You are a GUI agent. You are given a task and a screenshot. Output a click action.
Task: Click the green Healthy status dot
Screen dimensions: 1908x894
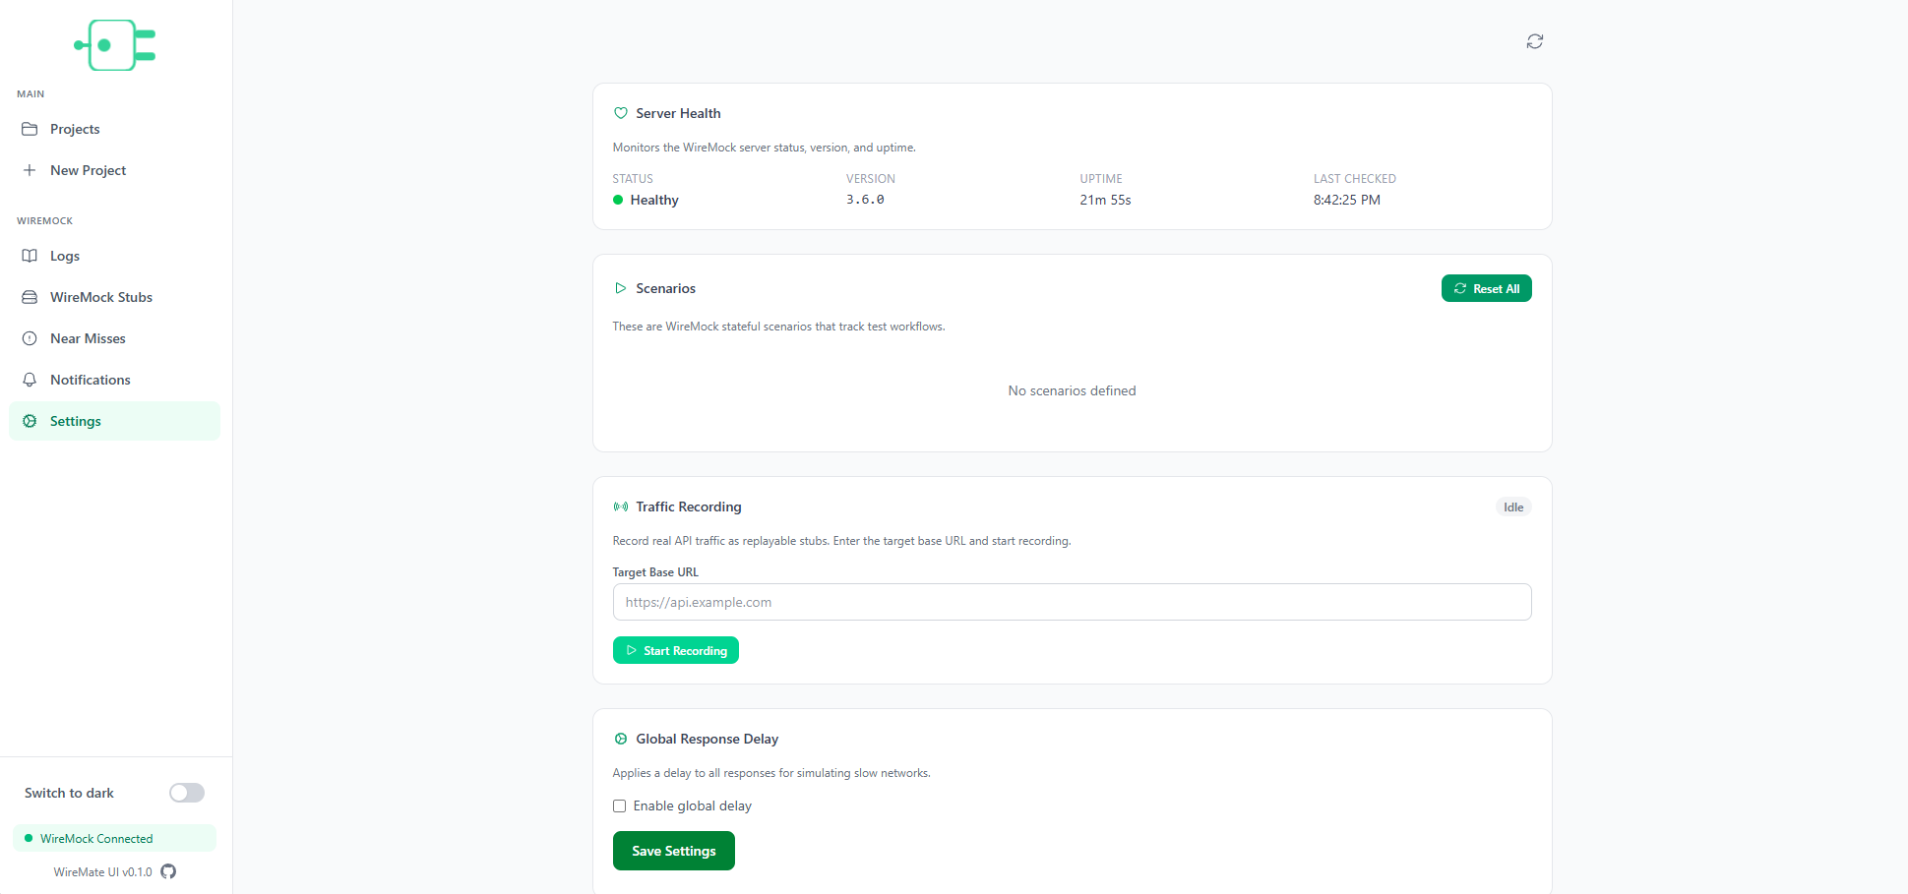(618, 200)
